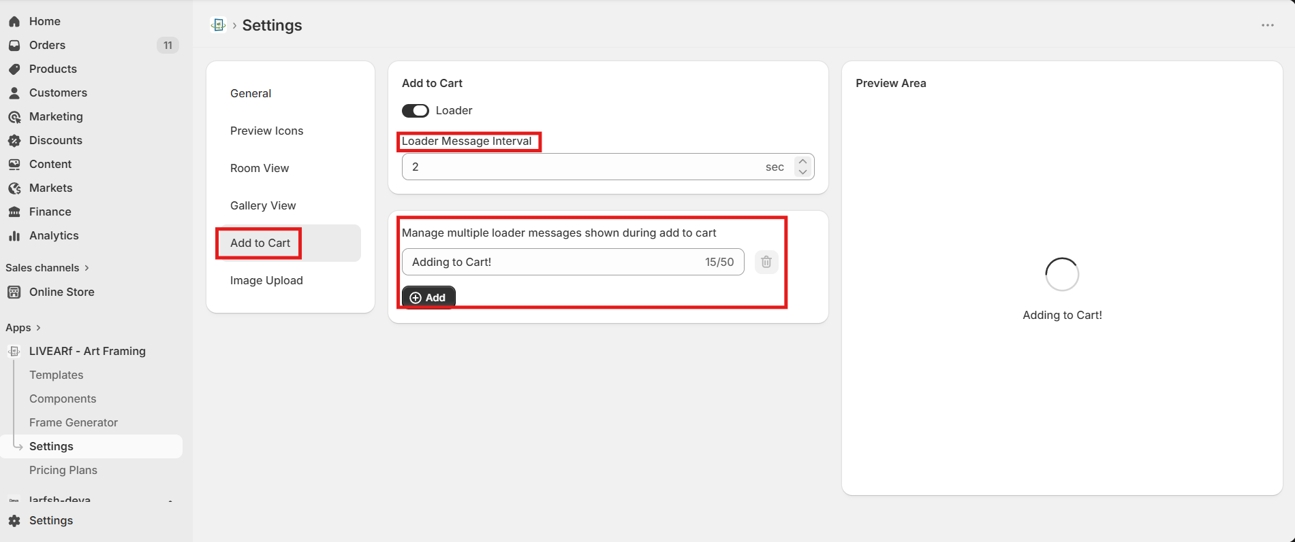
Task: Click the 'Preview Area' heading text
Action: pos(891,84)
